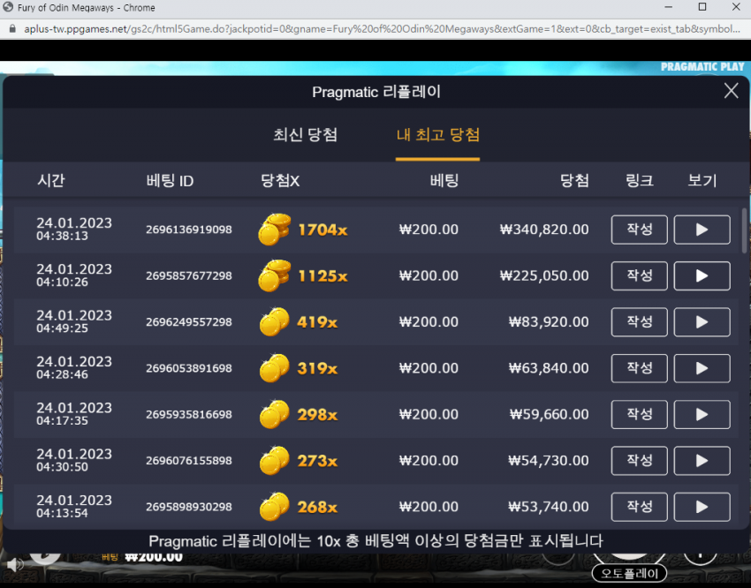Click the 오토플레이 autoplay button
The width and height of the screenshot is (751, 588).
click(x=629, y=573)
